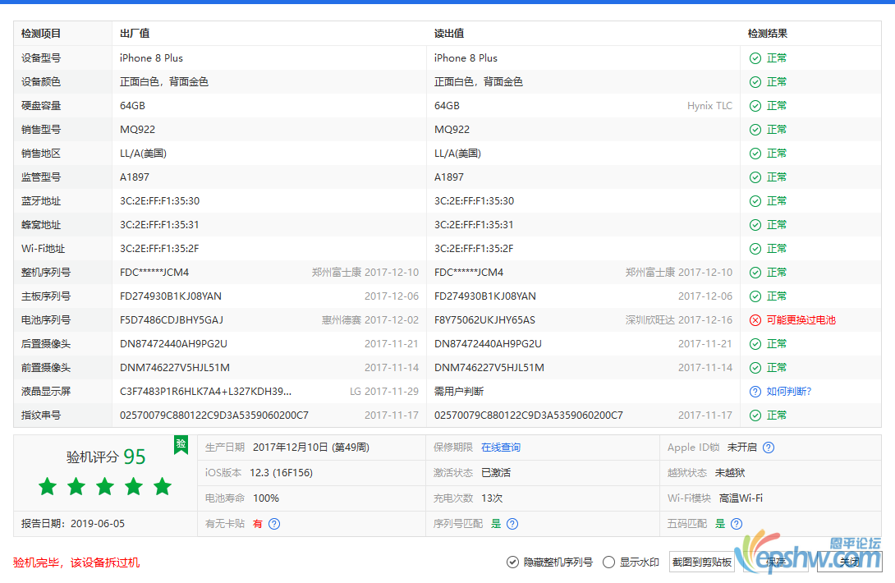Click the factory MQ922 sales model cell
This screenshot has width=895, height=583.
[x=138, y=130]
